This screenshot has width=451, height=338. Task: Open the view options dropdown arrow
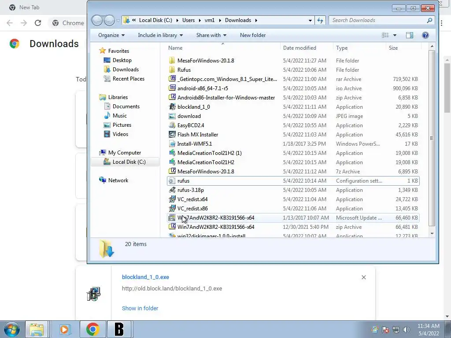pyautogui.click(x=395, y=35)
